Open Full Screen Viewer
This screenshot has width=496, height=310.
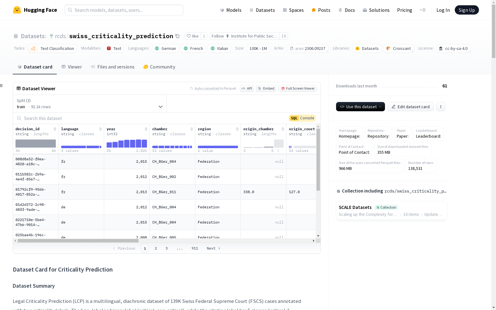pos(298,88)
